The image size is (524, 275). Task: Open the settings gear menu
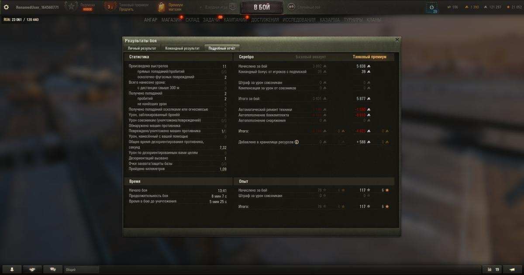6,7
